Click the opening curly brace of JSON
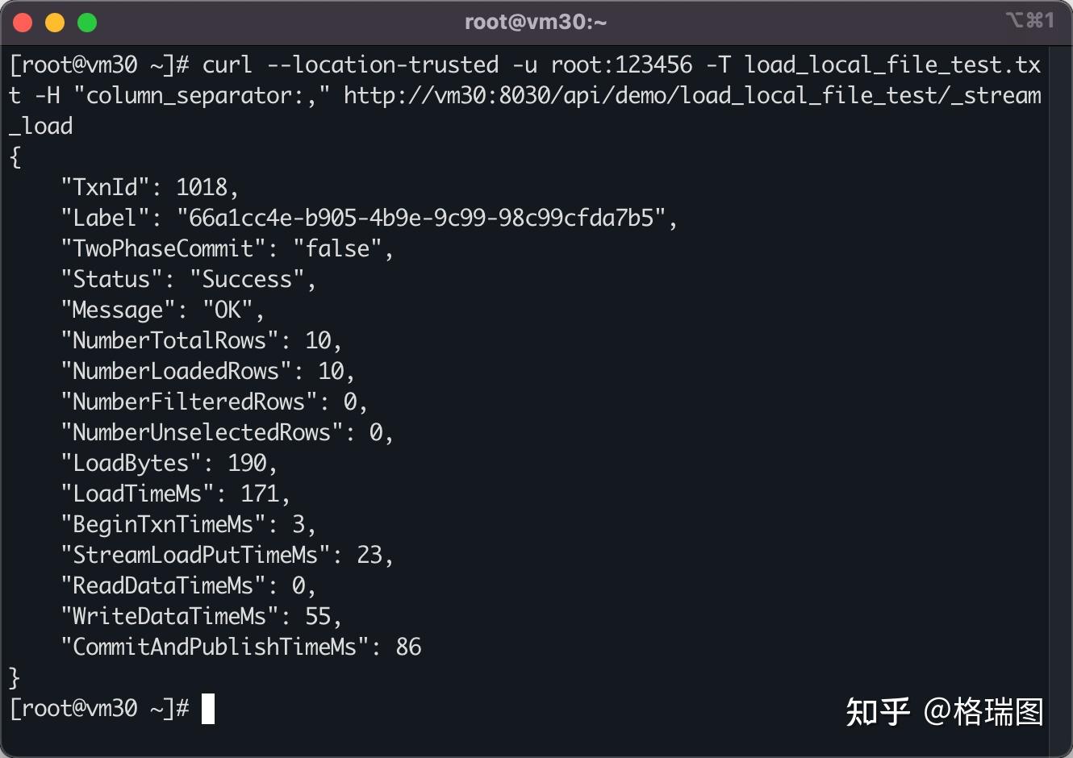1073x758 pixels. click(x=15, y=156)
